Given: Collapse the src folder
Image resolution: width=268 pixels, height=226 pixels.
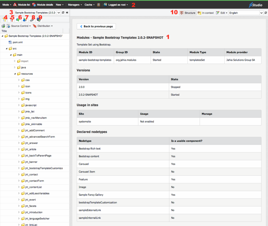Looking at the screenshot, I should click(x=6, y=49).
